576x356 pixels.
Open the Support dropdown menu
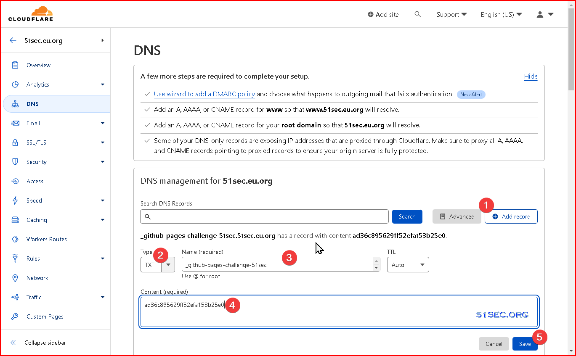451,14
